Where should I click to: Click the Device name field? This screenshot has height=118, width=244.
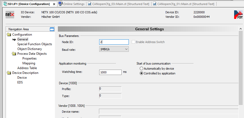click(x=169, y=111)
